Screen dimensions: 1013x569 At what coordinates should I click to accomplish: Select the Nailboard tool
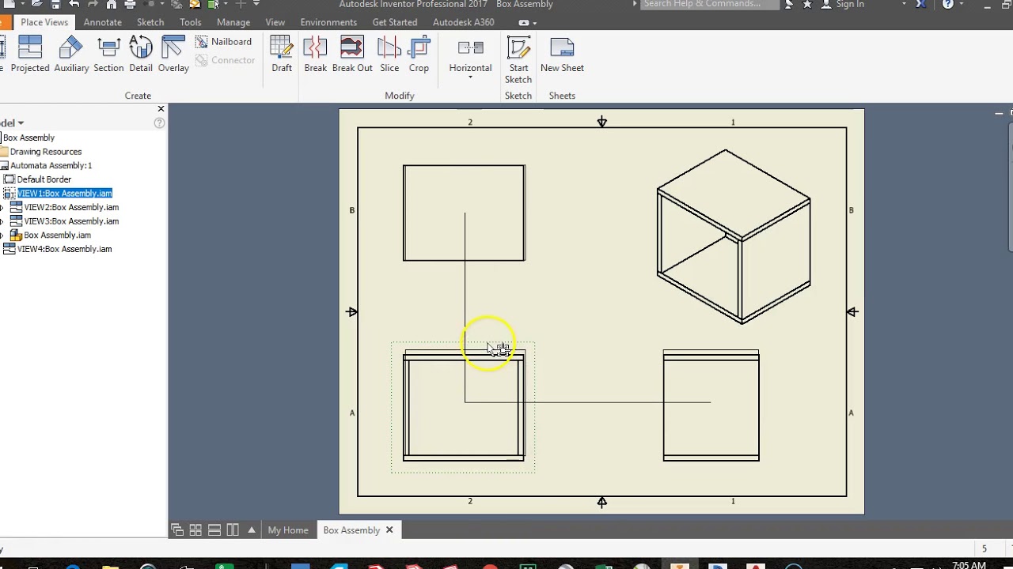(225, 41)
